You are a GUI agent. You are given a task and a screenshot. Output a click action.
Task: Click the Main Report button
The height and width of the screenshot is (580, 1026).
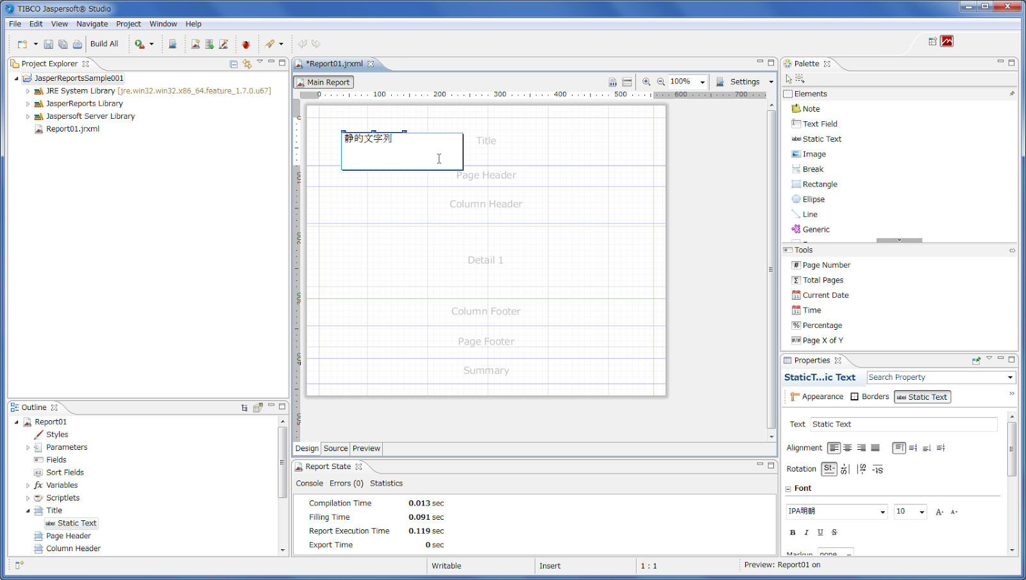(x=323, y=82)
